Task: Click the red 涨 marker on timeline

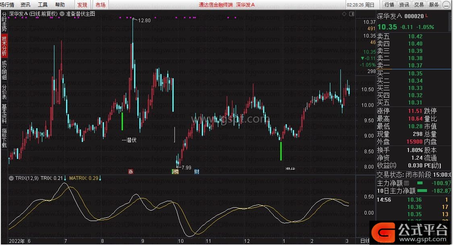Action: pyautogui.click(x=131, y=171)
